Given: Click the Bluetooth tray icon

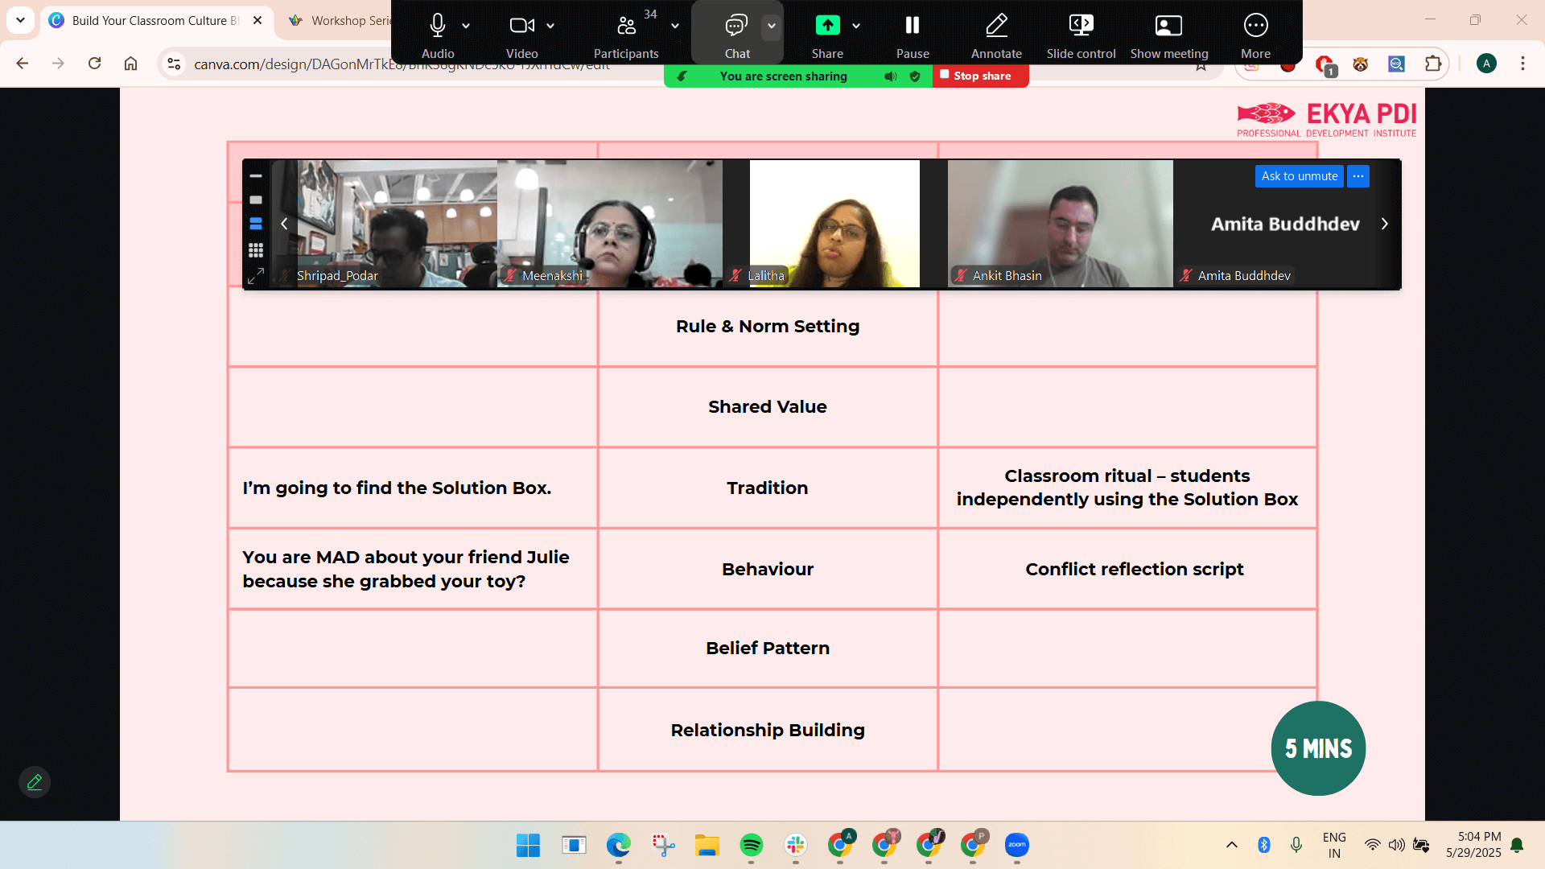Looking at the screenshot, I should coord(1263,845).
